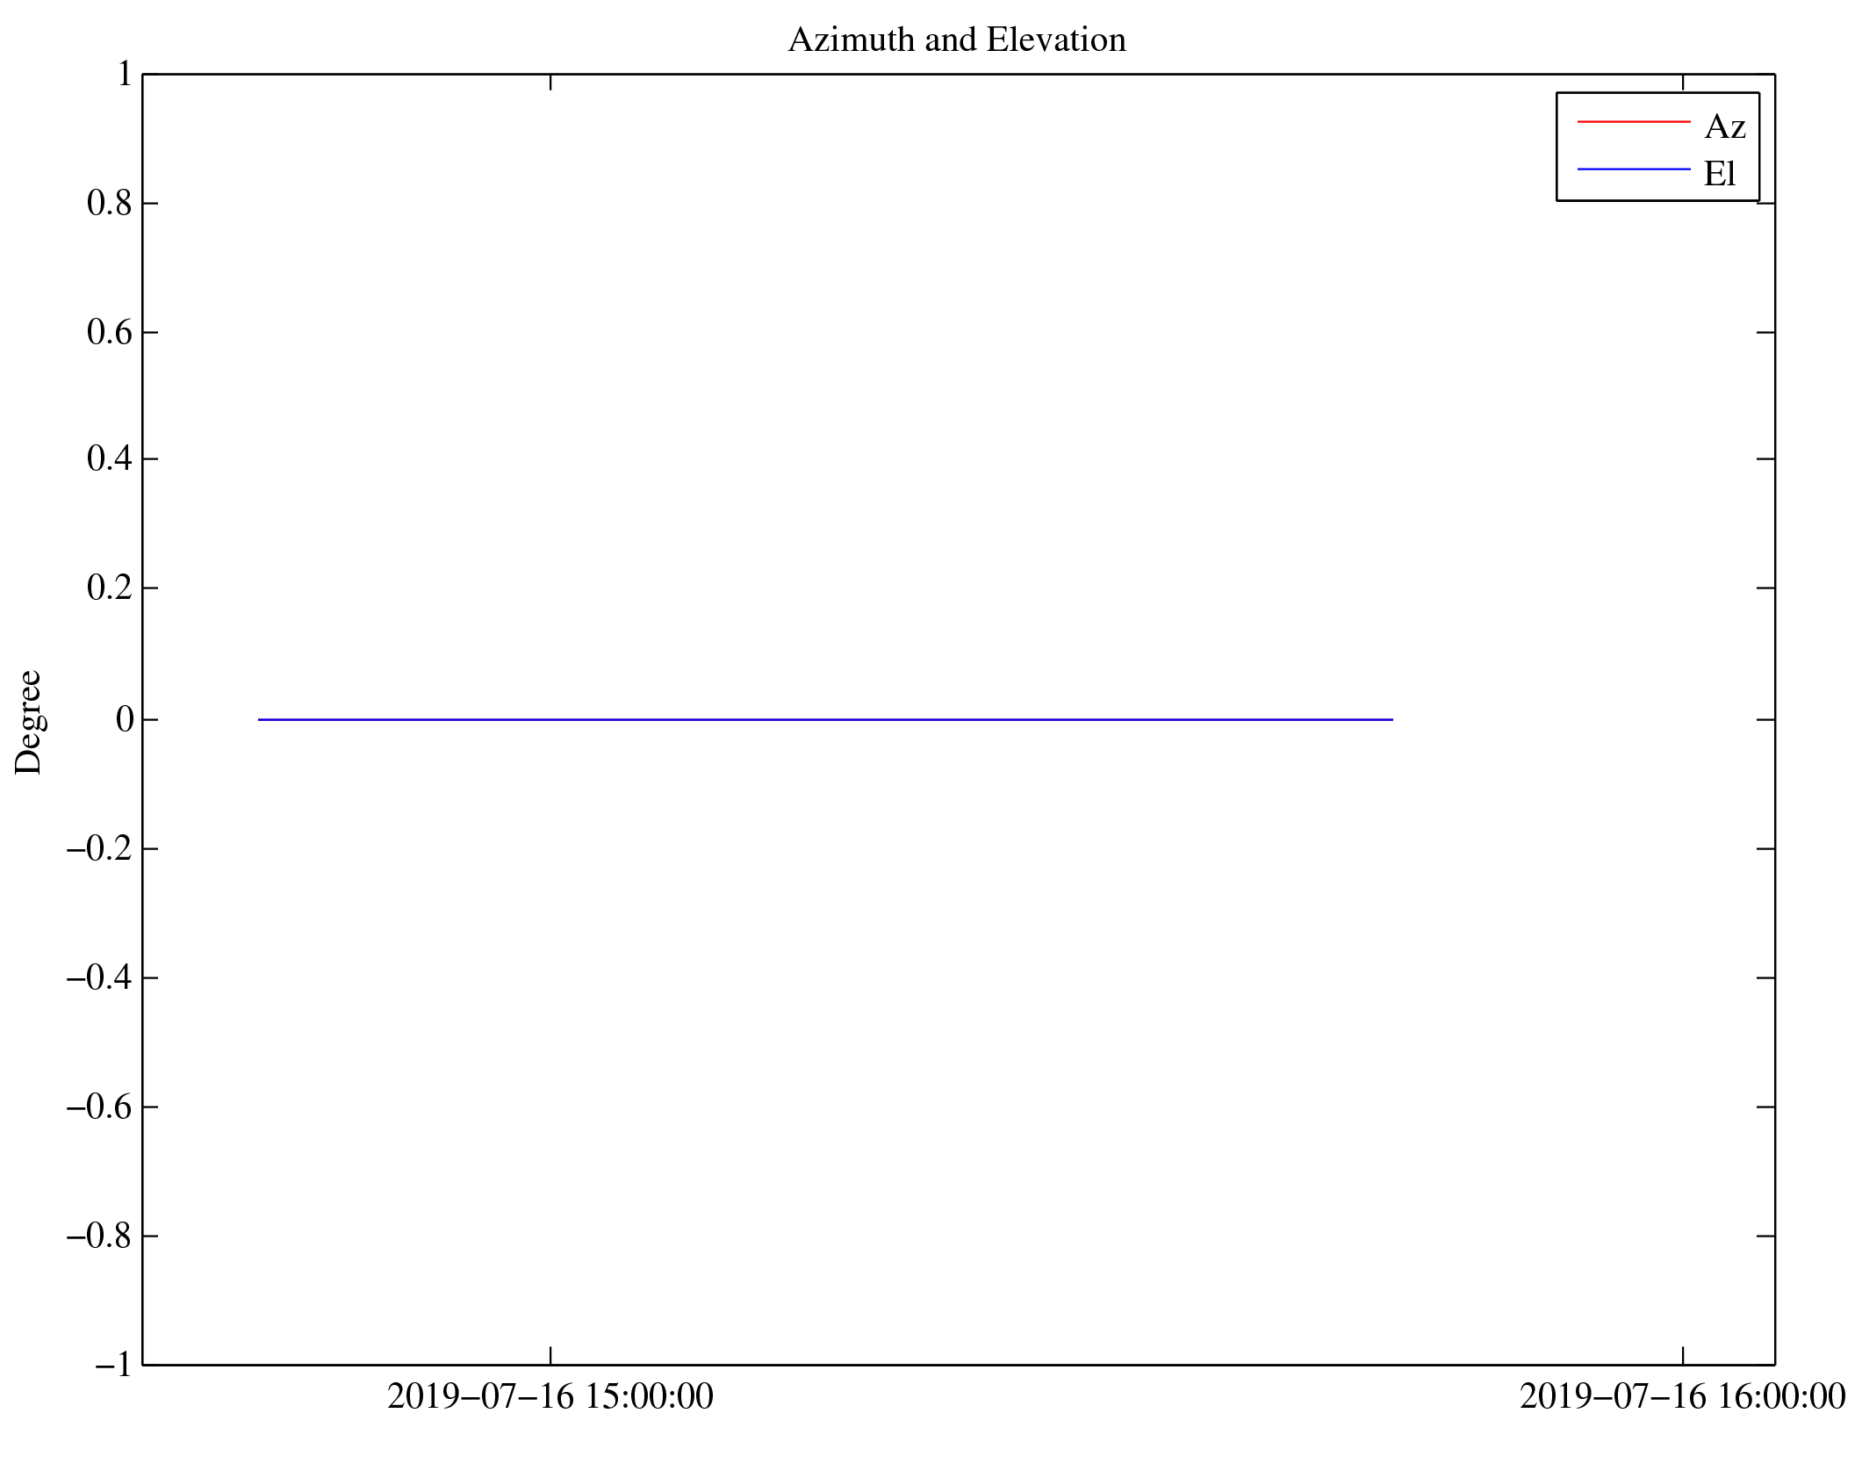The image size is (1862, 1478).
Task: Click the y-axis tick label 0.8
Action: pos(110,204)
